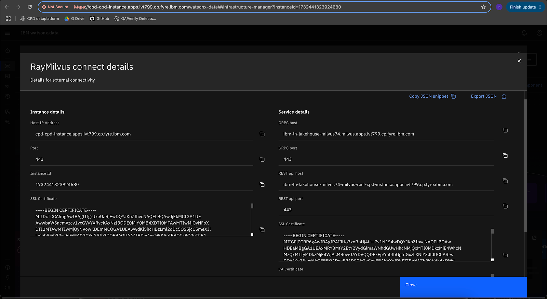Image resolution: width=547 pixels, height=299 pixels.
Task: Click the Instance details Port 443 field
Action: click(x=142, y=159)
